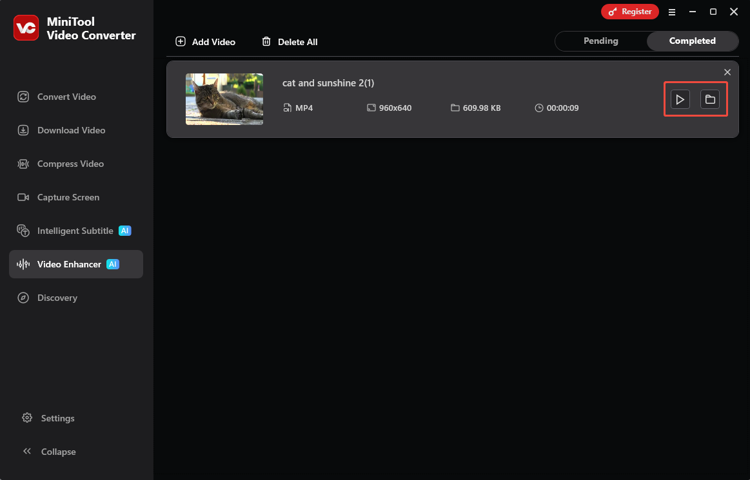Screen dimensions: 750x480
Task: Click the MiniTool Video Converter logo
Action: [26, 28]
